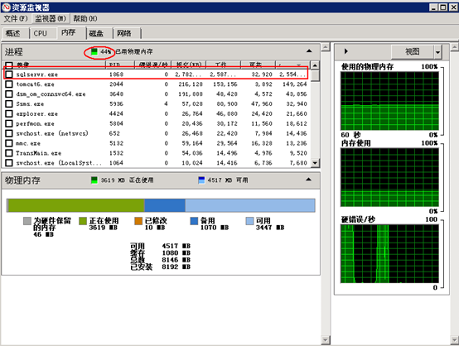Open the Monitor menu

[51, 19]
